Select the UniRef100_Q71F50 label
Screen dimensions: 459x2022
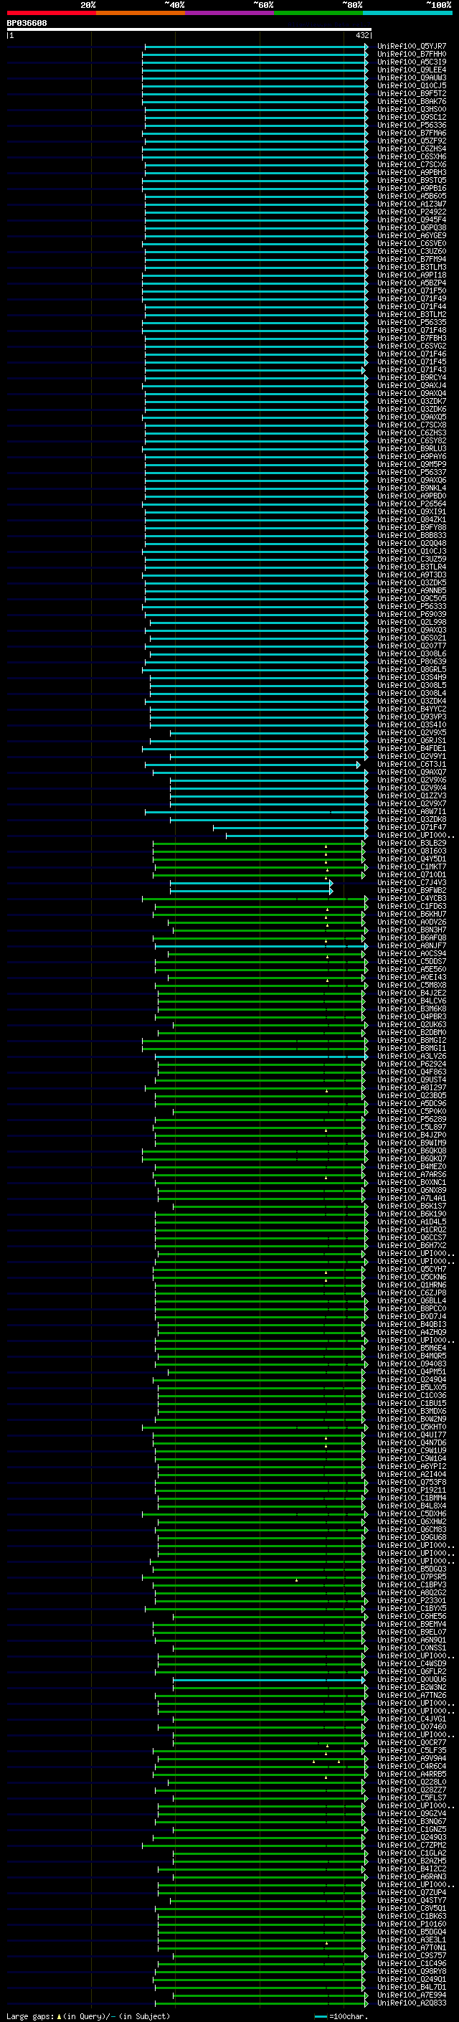[x=412, y=291]
